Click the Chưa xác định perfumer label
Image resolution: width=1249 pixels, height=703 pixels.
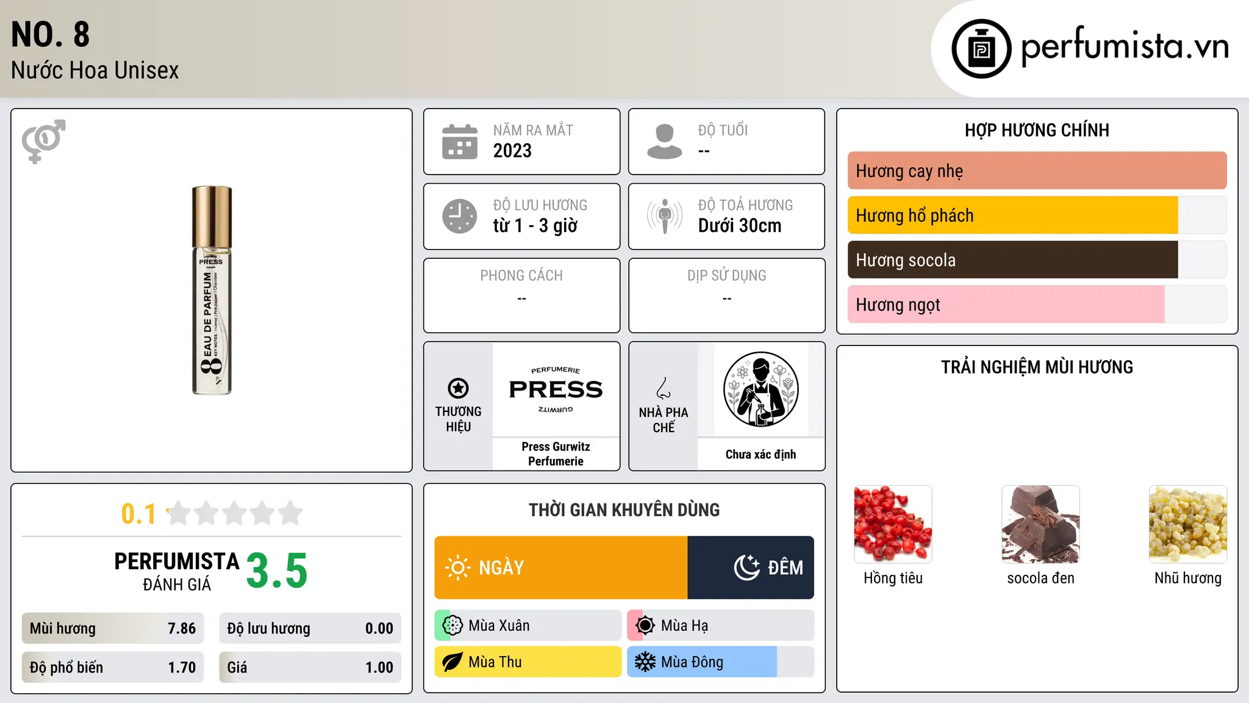tap(760, 455)
